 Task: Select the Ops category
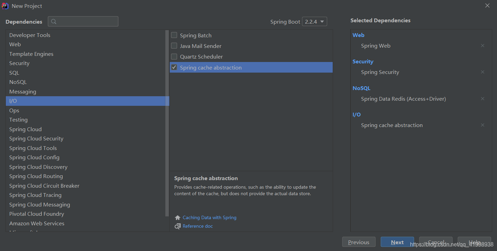point(86,110)
